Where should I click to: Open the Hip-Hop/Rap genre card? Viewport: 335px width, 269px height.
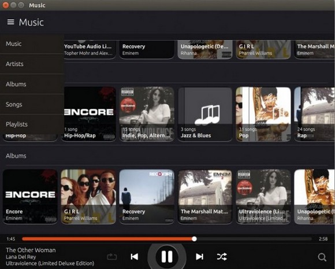click(x=90, y=114)
